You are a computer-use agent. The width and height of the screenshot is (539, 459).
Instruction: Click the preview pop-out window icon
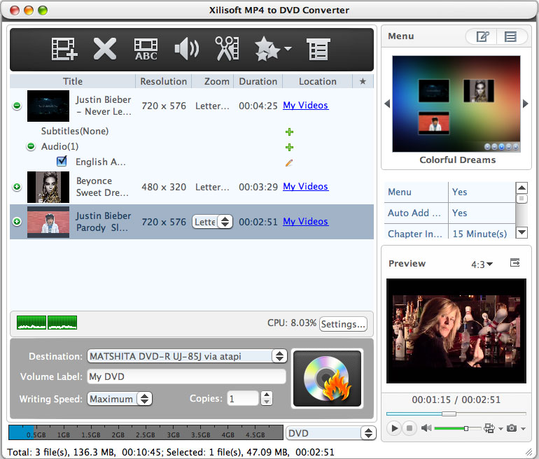(x=514, y=262)
